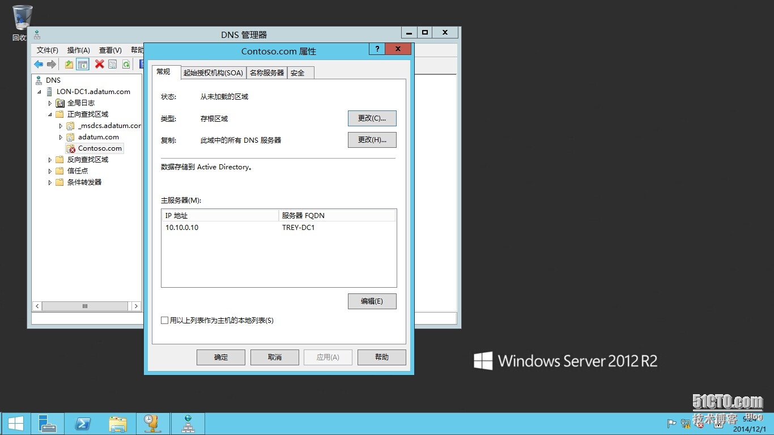This screenshot has width=774, height=435.
Task: Click the _msdcs.adatum.com zone icon
Action: [x=71, y=126]
